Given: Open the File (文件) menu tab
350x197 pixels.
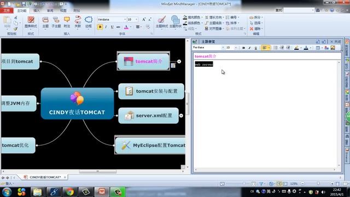Looking at the screenshot, I should point(7,10).
